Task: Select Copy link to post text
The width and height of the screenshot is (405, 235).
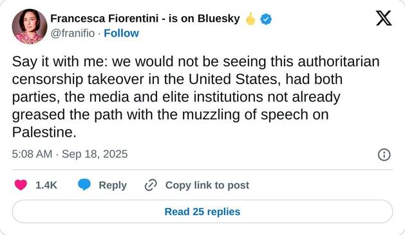Action: pos(207,185)
